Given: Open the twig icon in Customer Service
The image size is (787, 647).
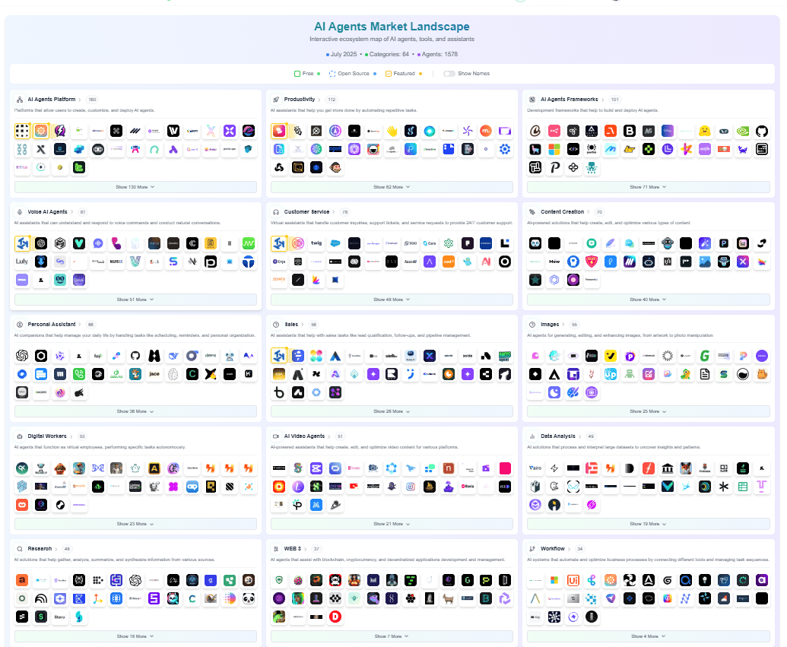Looking at the screenshot, I should click(x=316, y=243).
